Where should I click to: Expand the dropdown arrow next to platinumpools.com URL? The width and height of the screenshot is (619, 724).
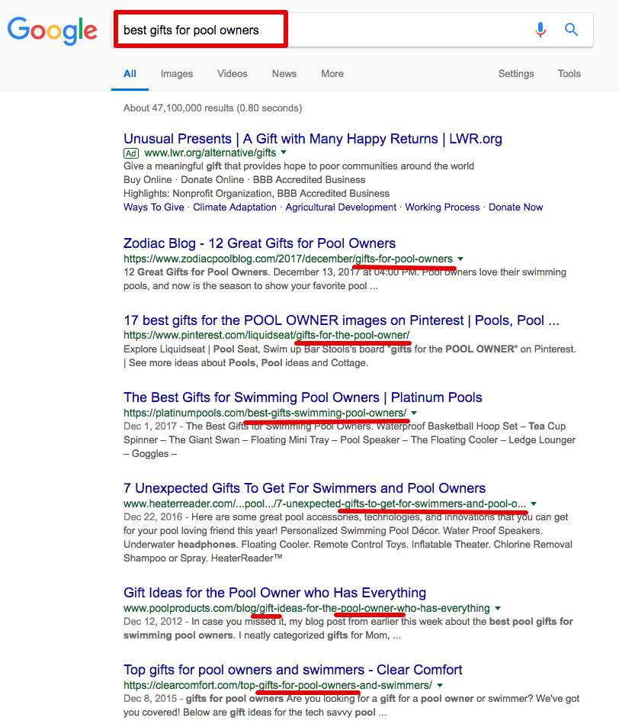coord(414,413)
